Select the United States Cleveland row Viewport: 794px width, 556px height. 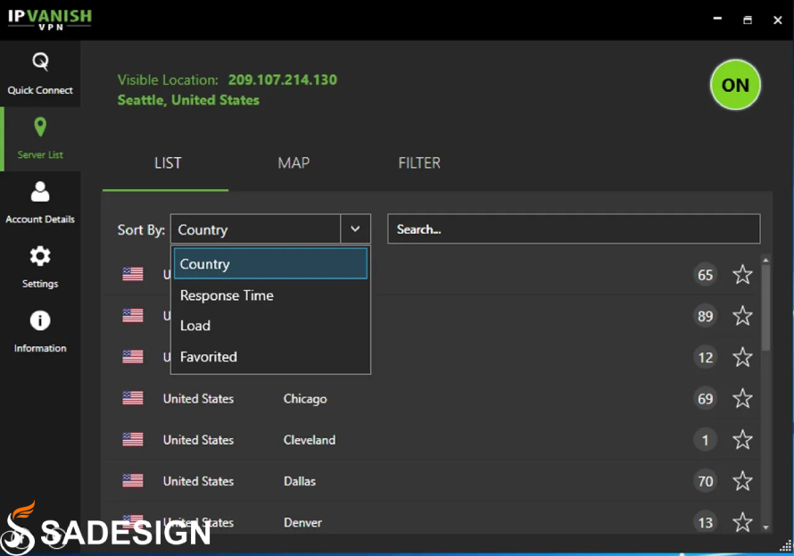pos(432,440)
